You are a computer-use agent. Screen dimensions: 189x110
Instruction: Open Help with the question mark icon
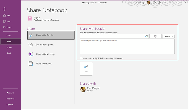coord(165,3)
